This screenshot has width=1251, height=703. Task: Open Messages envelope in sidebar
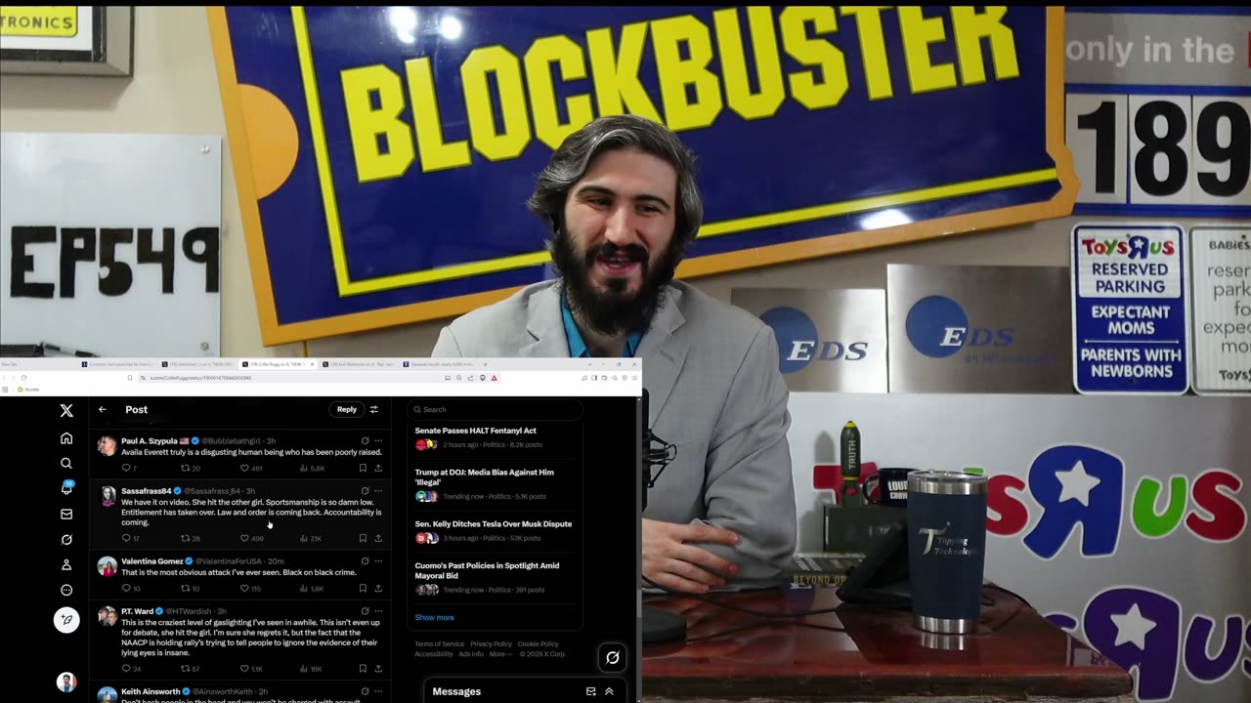coord(66,514)
